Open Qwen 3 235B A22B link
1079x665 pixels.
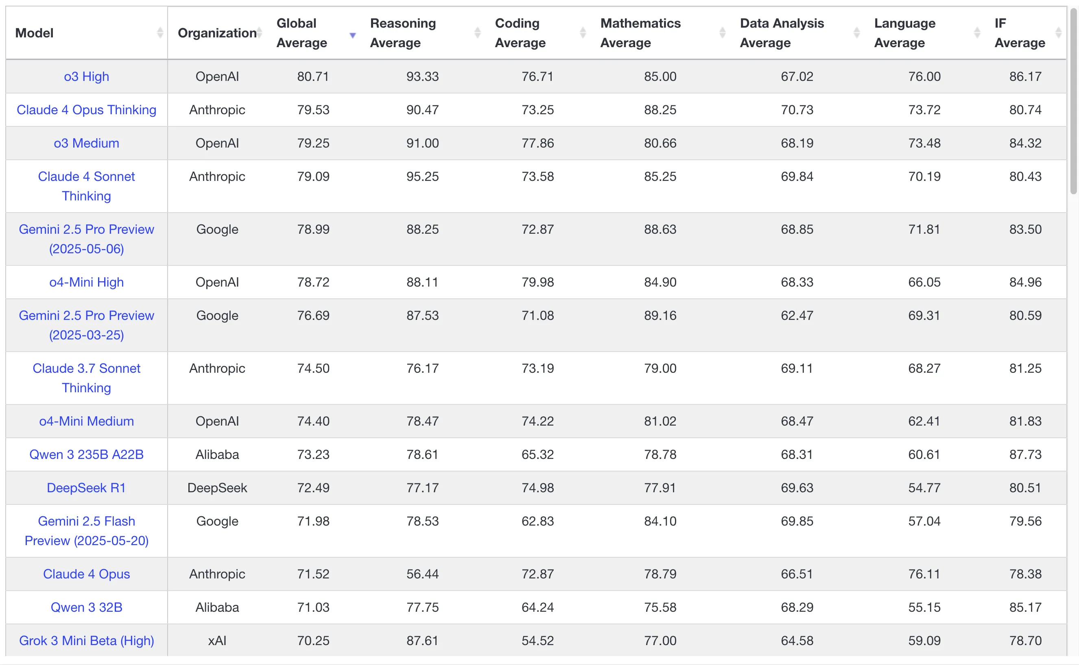click(x=86, y=454)
